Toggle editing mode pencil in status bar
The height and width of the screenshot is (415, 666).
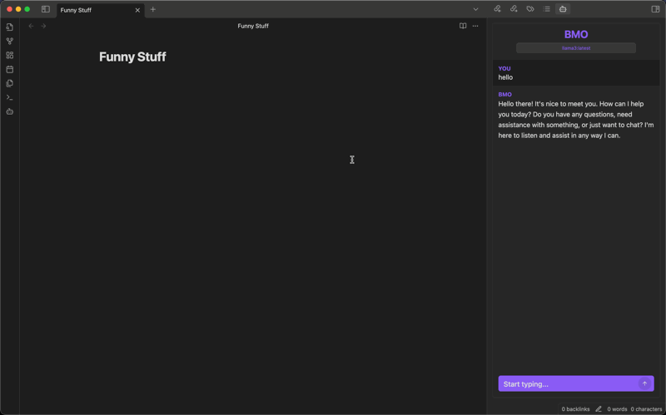[599, 409]
